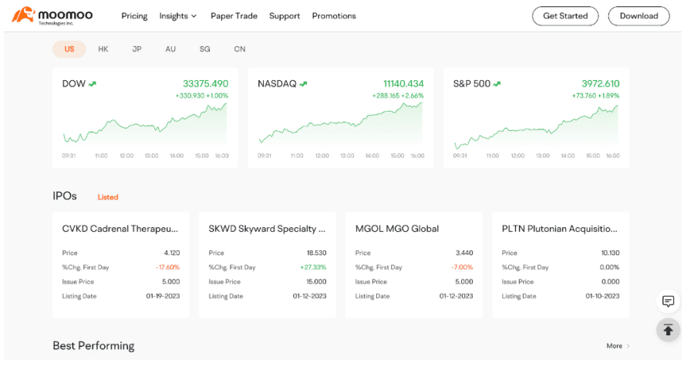Screen dimensions: 694x366
Task: Open the PLTN Plutonian Acquisition IPO card
Action: point(561,265)
